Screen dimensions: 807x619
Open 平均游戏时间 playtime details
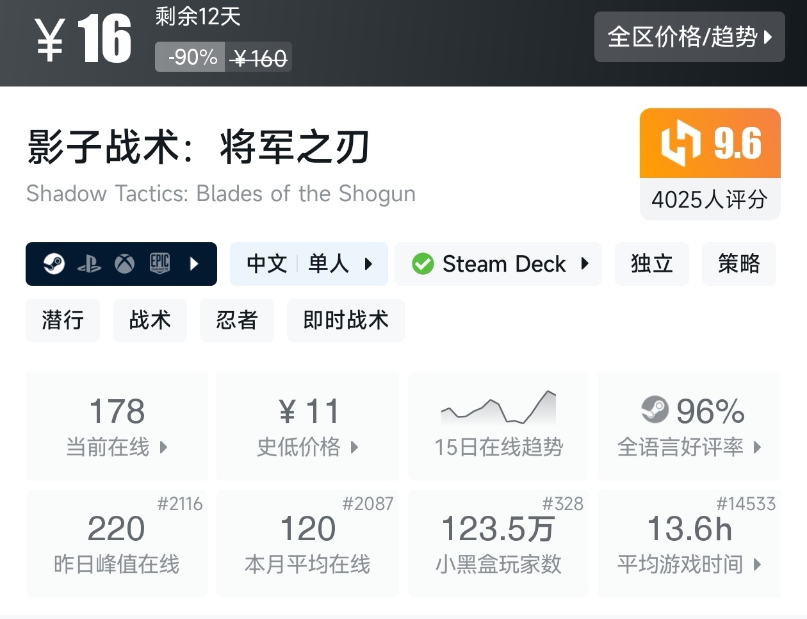[x=689, y=543]
